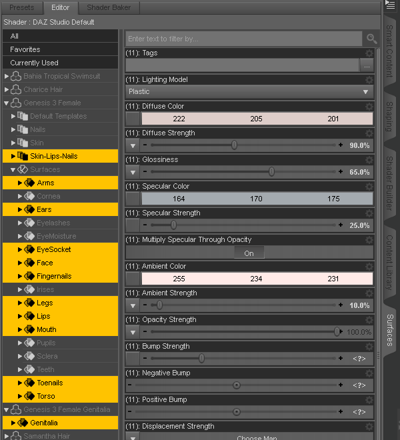Select the Favorites filter category
400x440 pixels.
click(x=60, y=49)
